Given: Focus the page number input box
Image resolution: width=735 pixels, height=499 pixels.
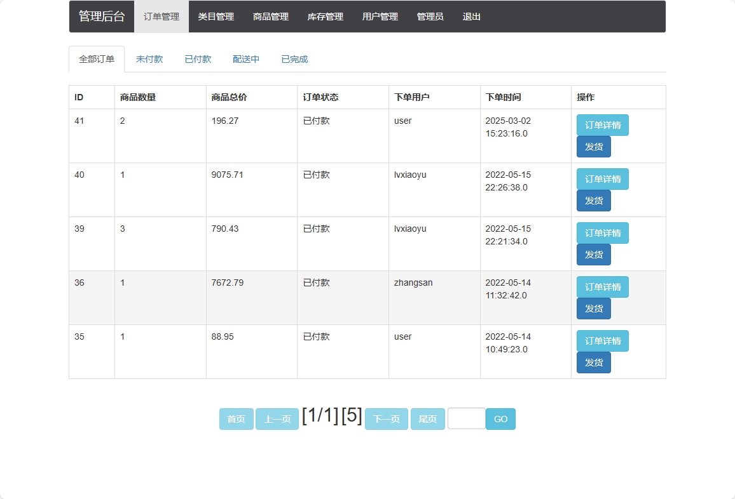Looking at the screenshot, I should click(466, 418).
